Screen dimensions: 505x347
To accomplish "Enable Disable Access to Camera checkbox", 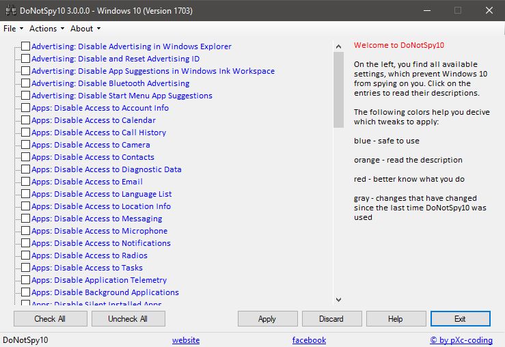I will (x=26, y=145).
